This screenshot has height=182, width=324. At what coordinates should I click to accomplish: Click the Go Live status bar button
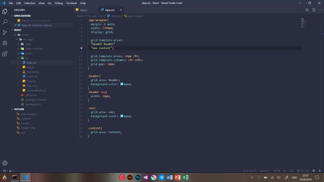click(x=303, y=171)
